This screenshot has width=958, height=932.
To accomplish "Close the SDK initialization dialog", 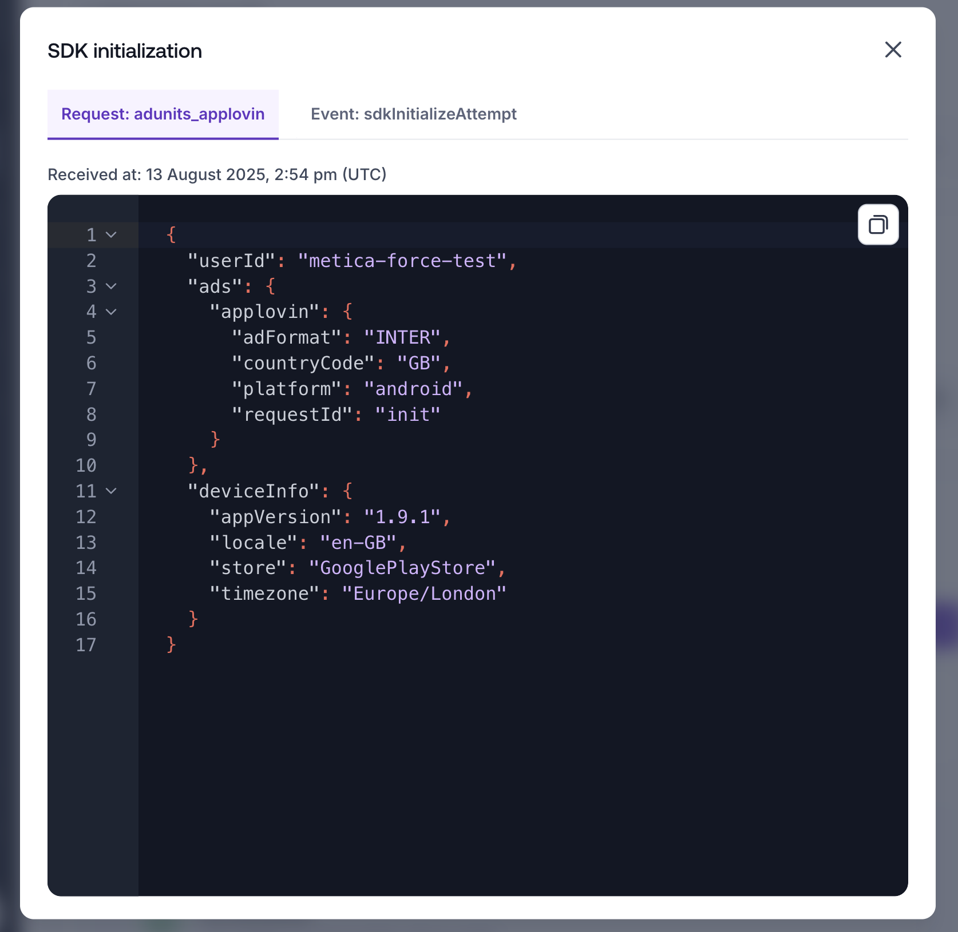I will click(x=893, y=50).
